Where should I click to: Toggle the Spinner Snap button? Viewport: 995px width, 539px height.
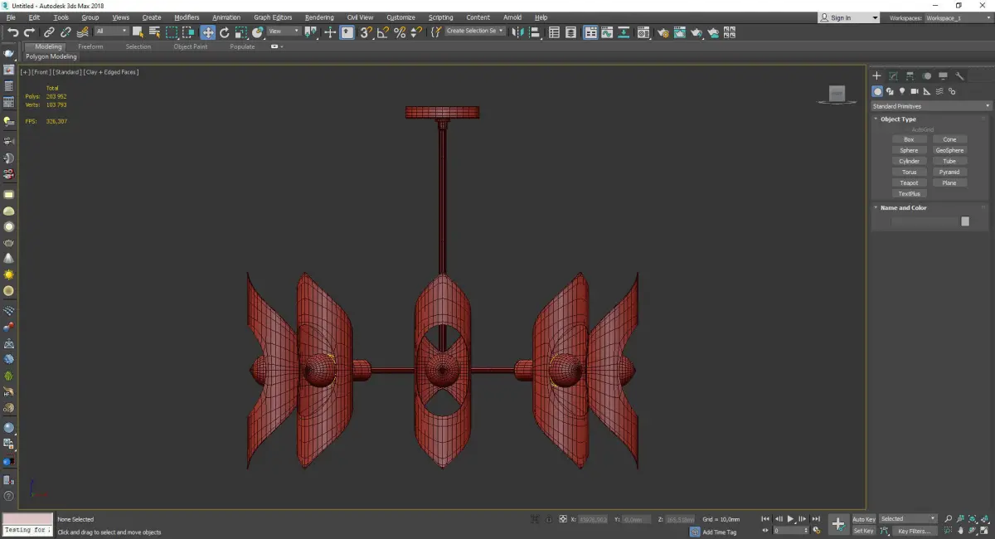tap(416, 32)
